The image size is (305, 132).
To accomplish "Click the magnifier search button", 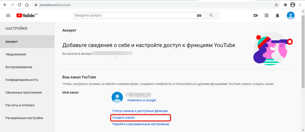I will click(211, 15).
